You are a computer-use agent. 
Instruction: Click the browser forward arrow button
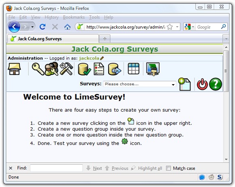pyautogui.click(x=25, y=27)
